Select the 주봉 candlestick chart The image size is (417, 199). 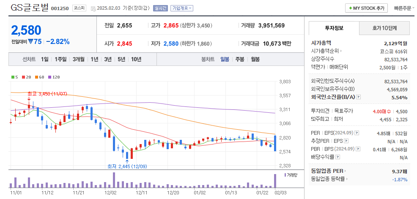click(240, 59)
